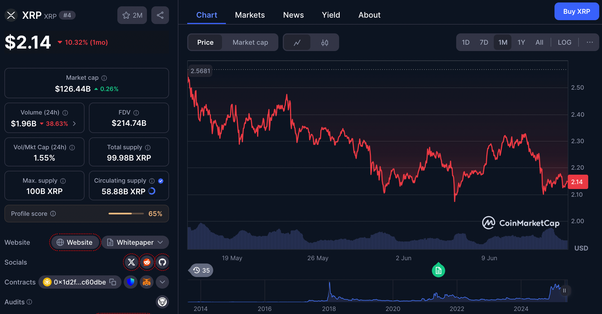Open the News tab
The height and width of the screenshot is (314, 602).
(x=293, y=15)
